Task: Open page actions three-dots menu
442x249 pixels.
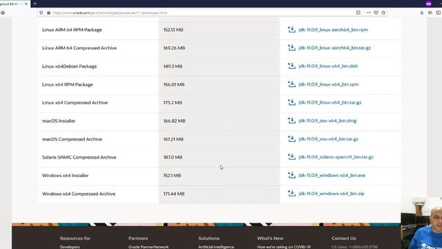Action: pos(369,12)
